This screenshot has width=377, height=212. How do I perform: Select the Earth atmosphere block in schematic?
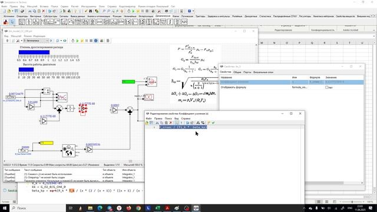68,151
